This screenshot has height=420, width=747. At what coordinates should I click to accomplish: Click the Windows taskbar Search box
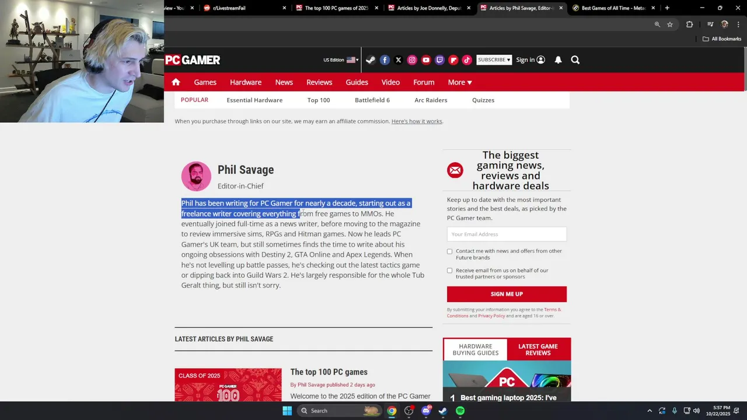pyautogui.click(x=340, y=411)
